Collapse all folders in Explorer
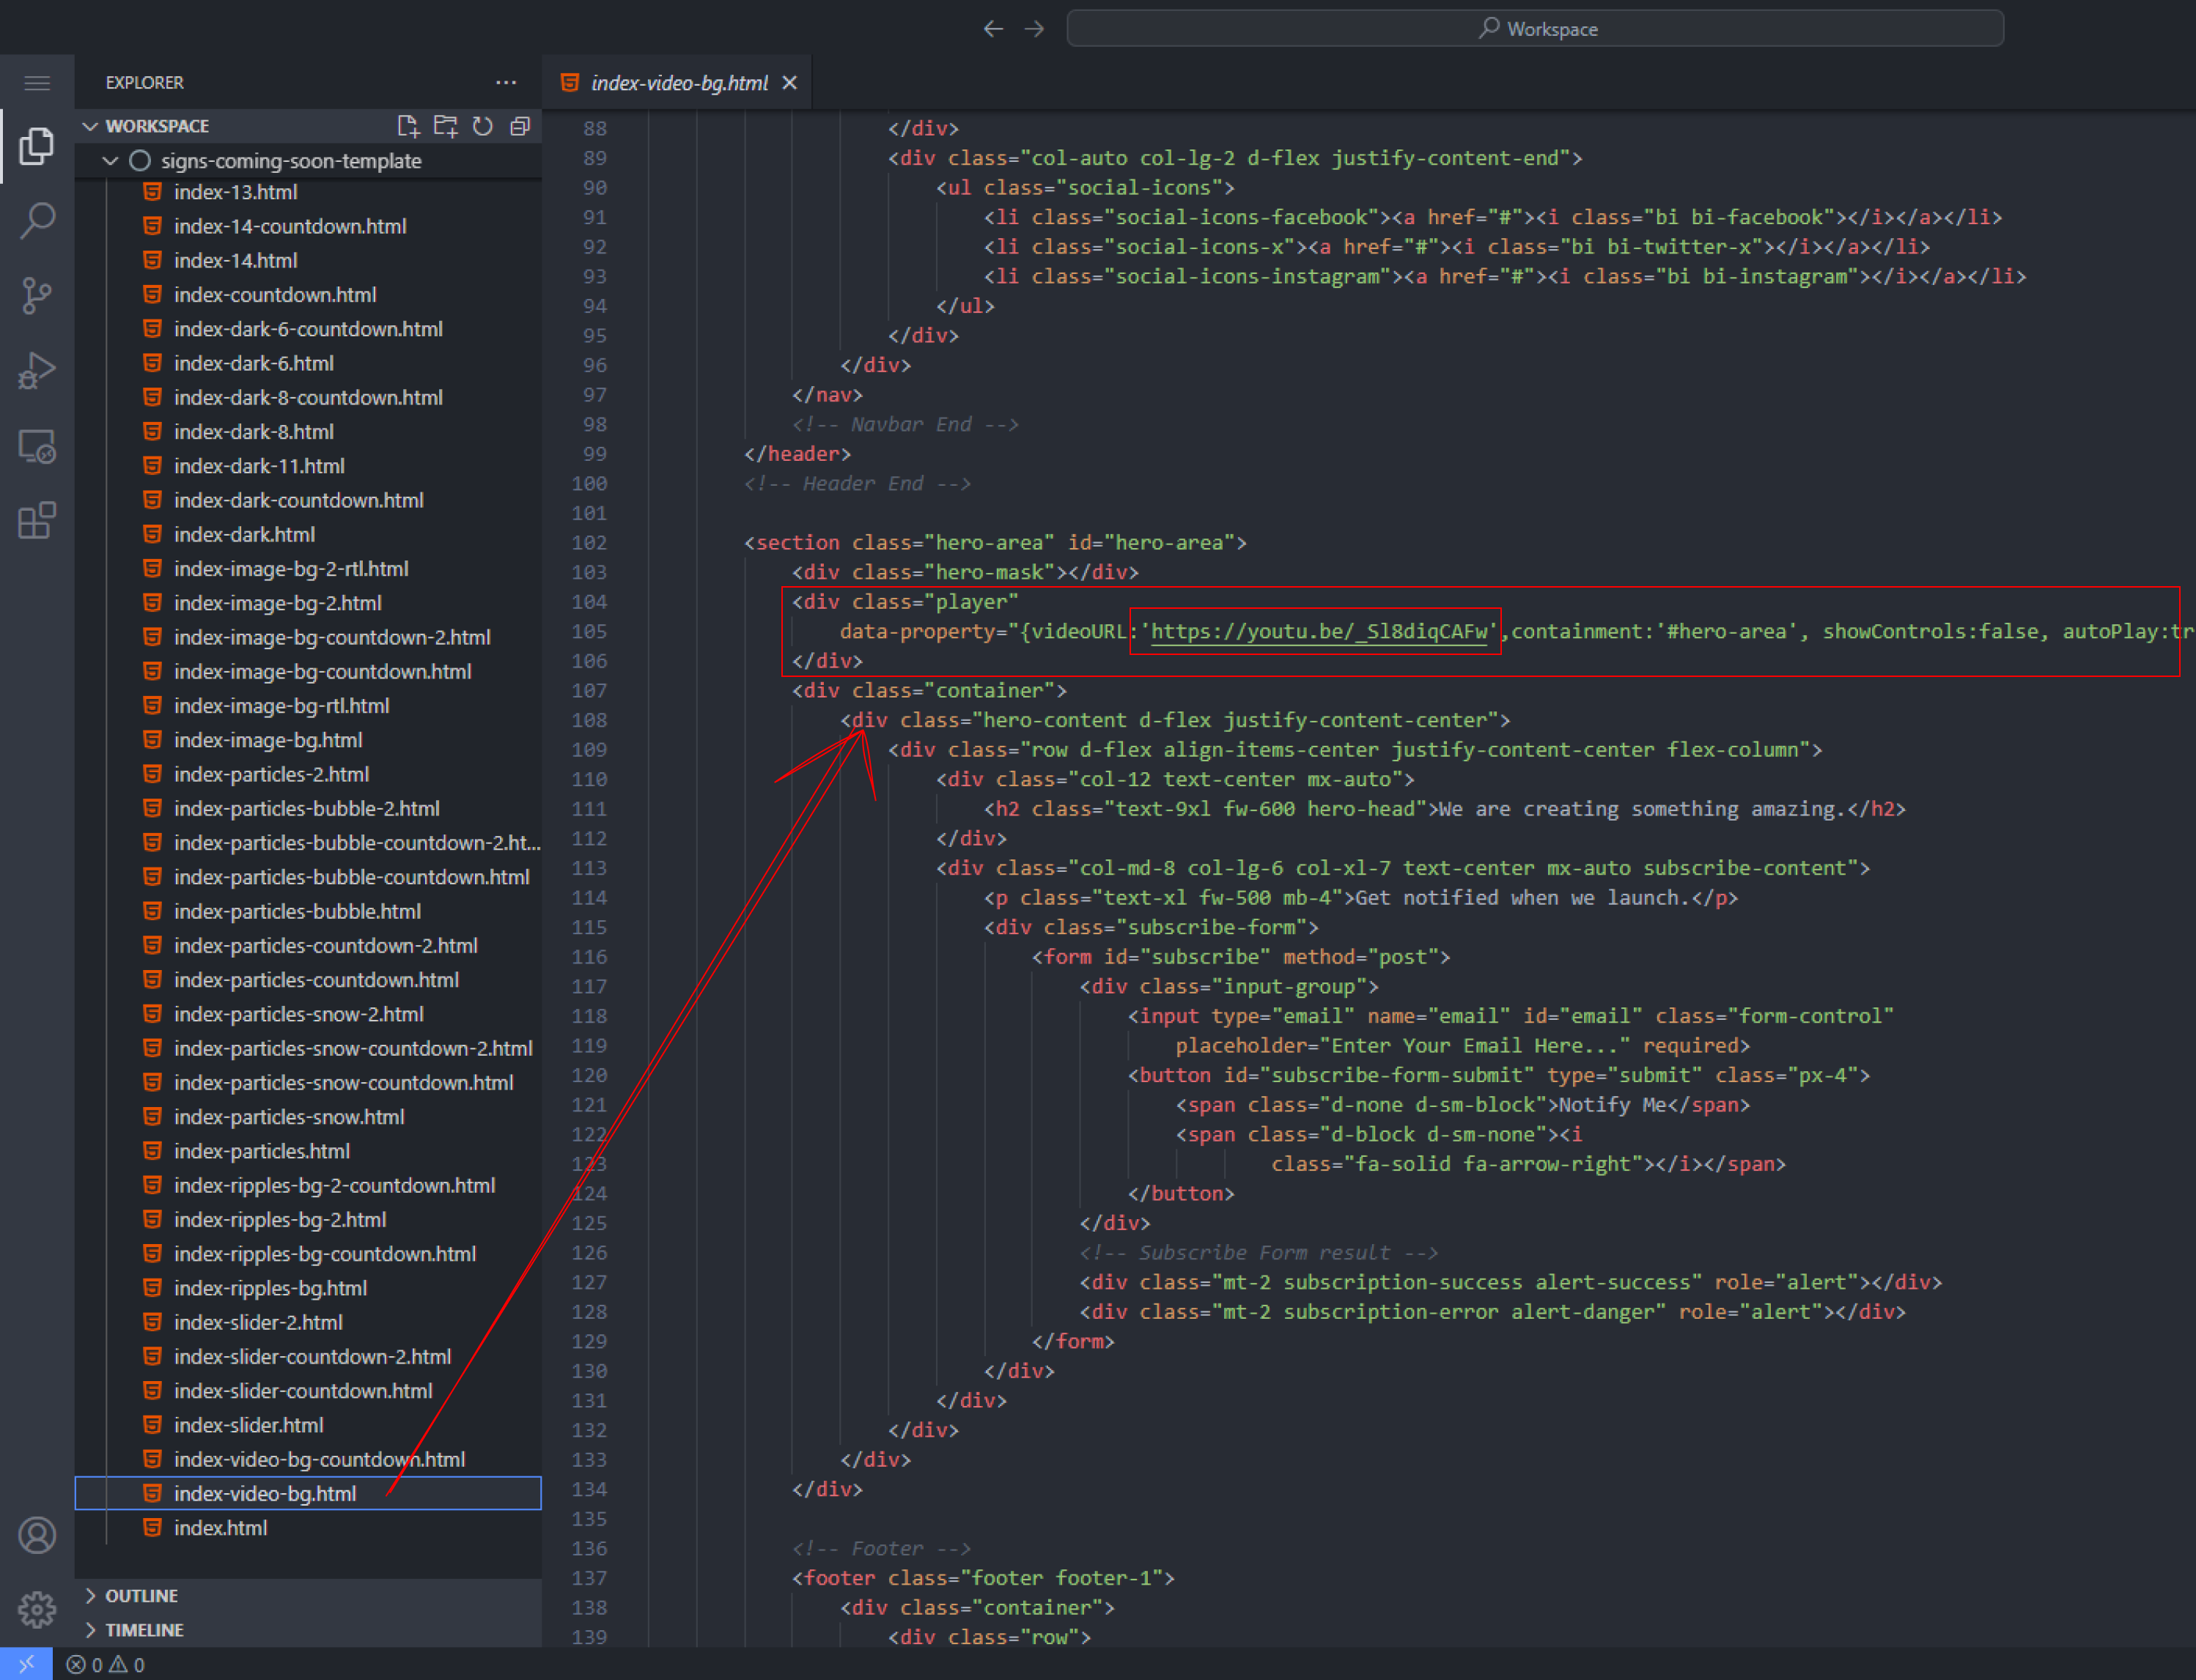 (520, 126)
